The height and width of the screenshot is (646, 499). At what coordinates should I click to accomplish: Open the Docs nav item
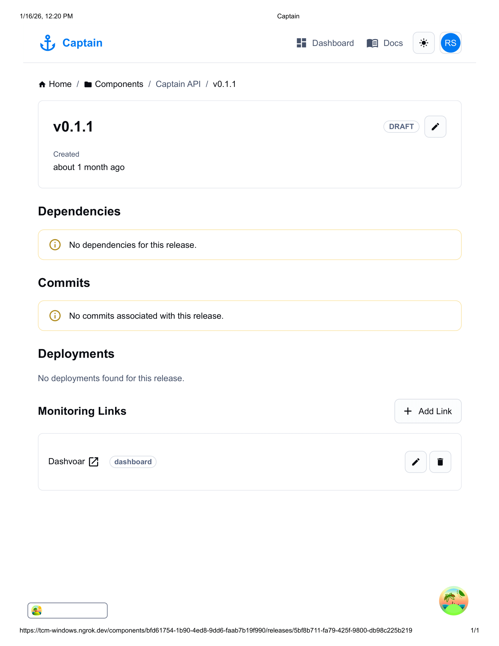392,43
